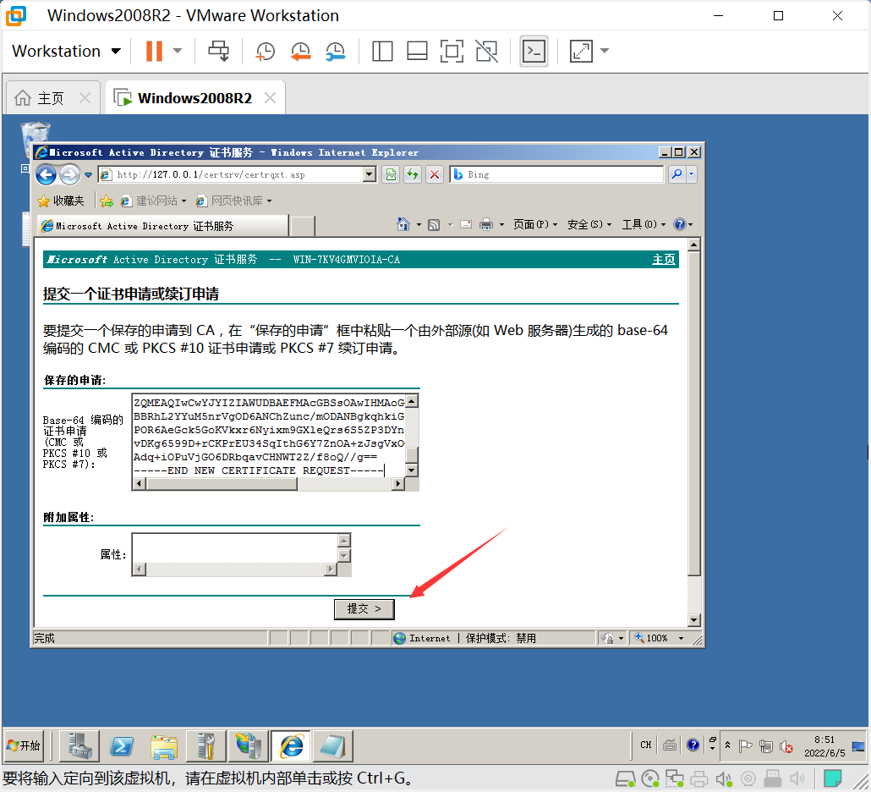Screen dimensions: 871x792
Task: Open the 100% zoom level dropdown
Action: coord(681,638)
